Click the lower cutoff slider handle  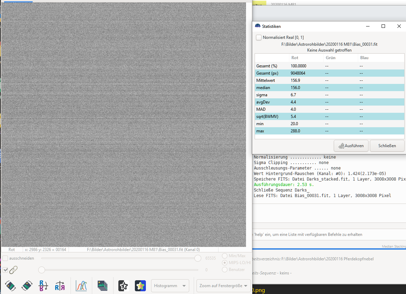click(42, 270)
